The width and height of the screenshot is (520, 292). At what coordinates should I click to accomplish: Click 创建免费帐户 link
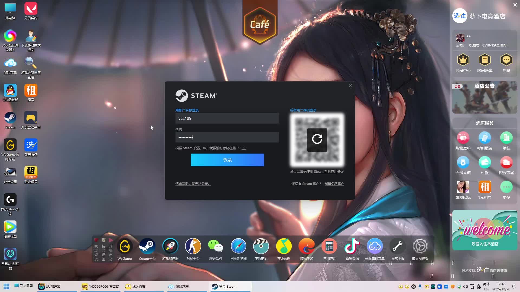point(334,184)
